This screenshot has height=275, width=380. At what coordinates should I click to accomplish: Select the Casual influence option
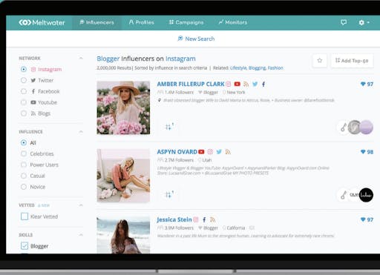point(24,176)
